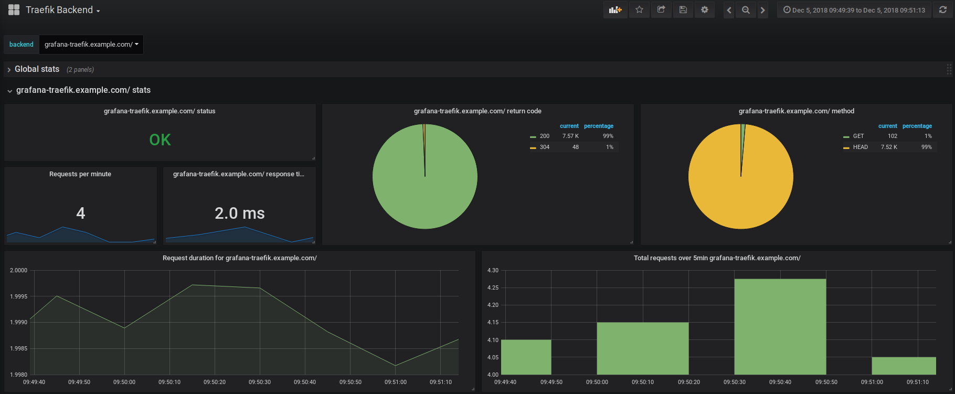
Task: Open the backend variable dropdown selector
Action: pyautogui.click(x=91, y=45)
